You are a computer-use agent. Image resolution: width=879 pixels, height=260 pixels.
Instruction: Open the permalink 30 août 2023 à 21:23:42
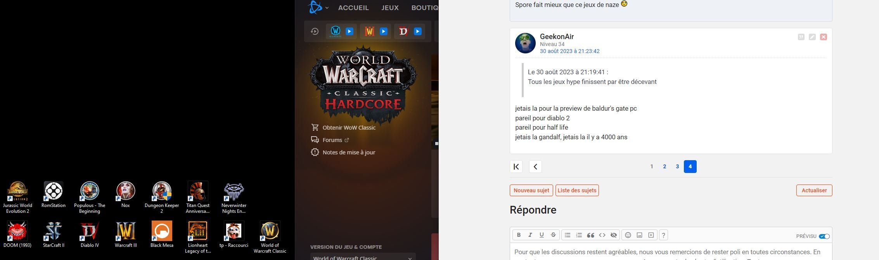(x=569, y=51)
